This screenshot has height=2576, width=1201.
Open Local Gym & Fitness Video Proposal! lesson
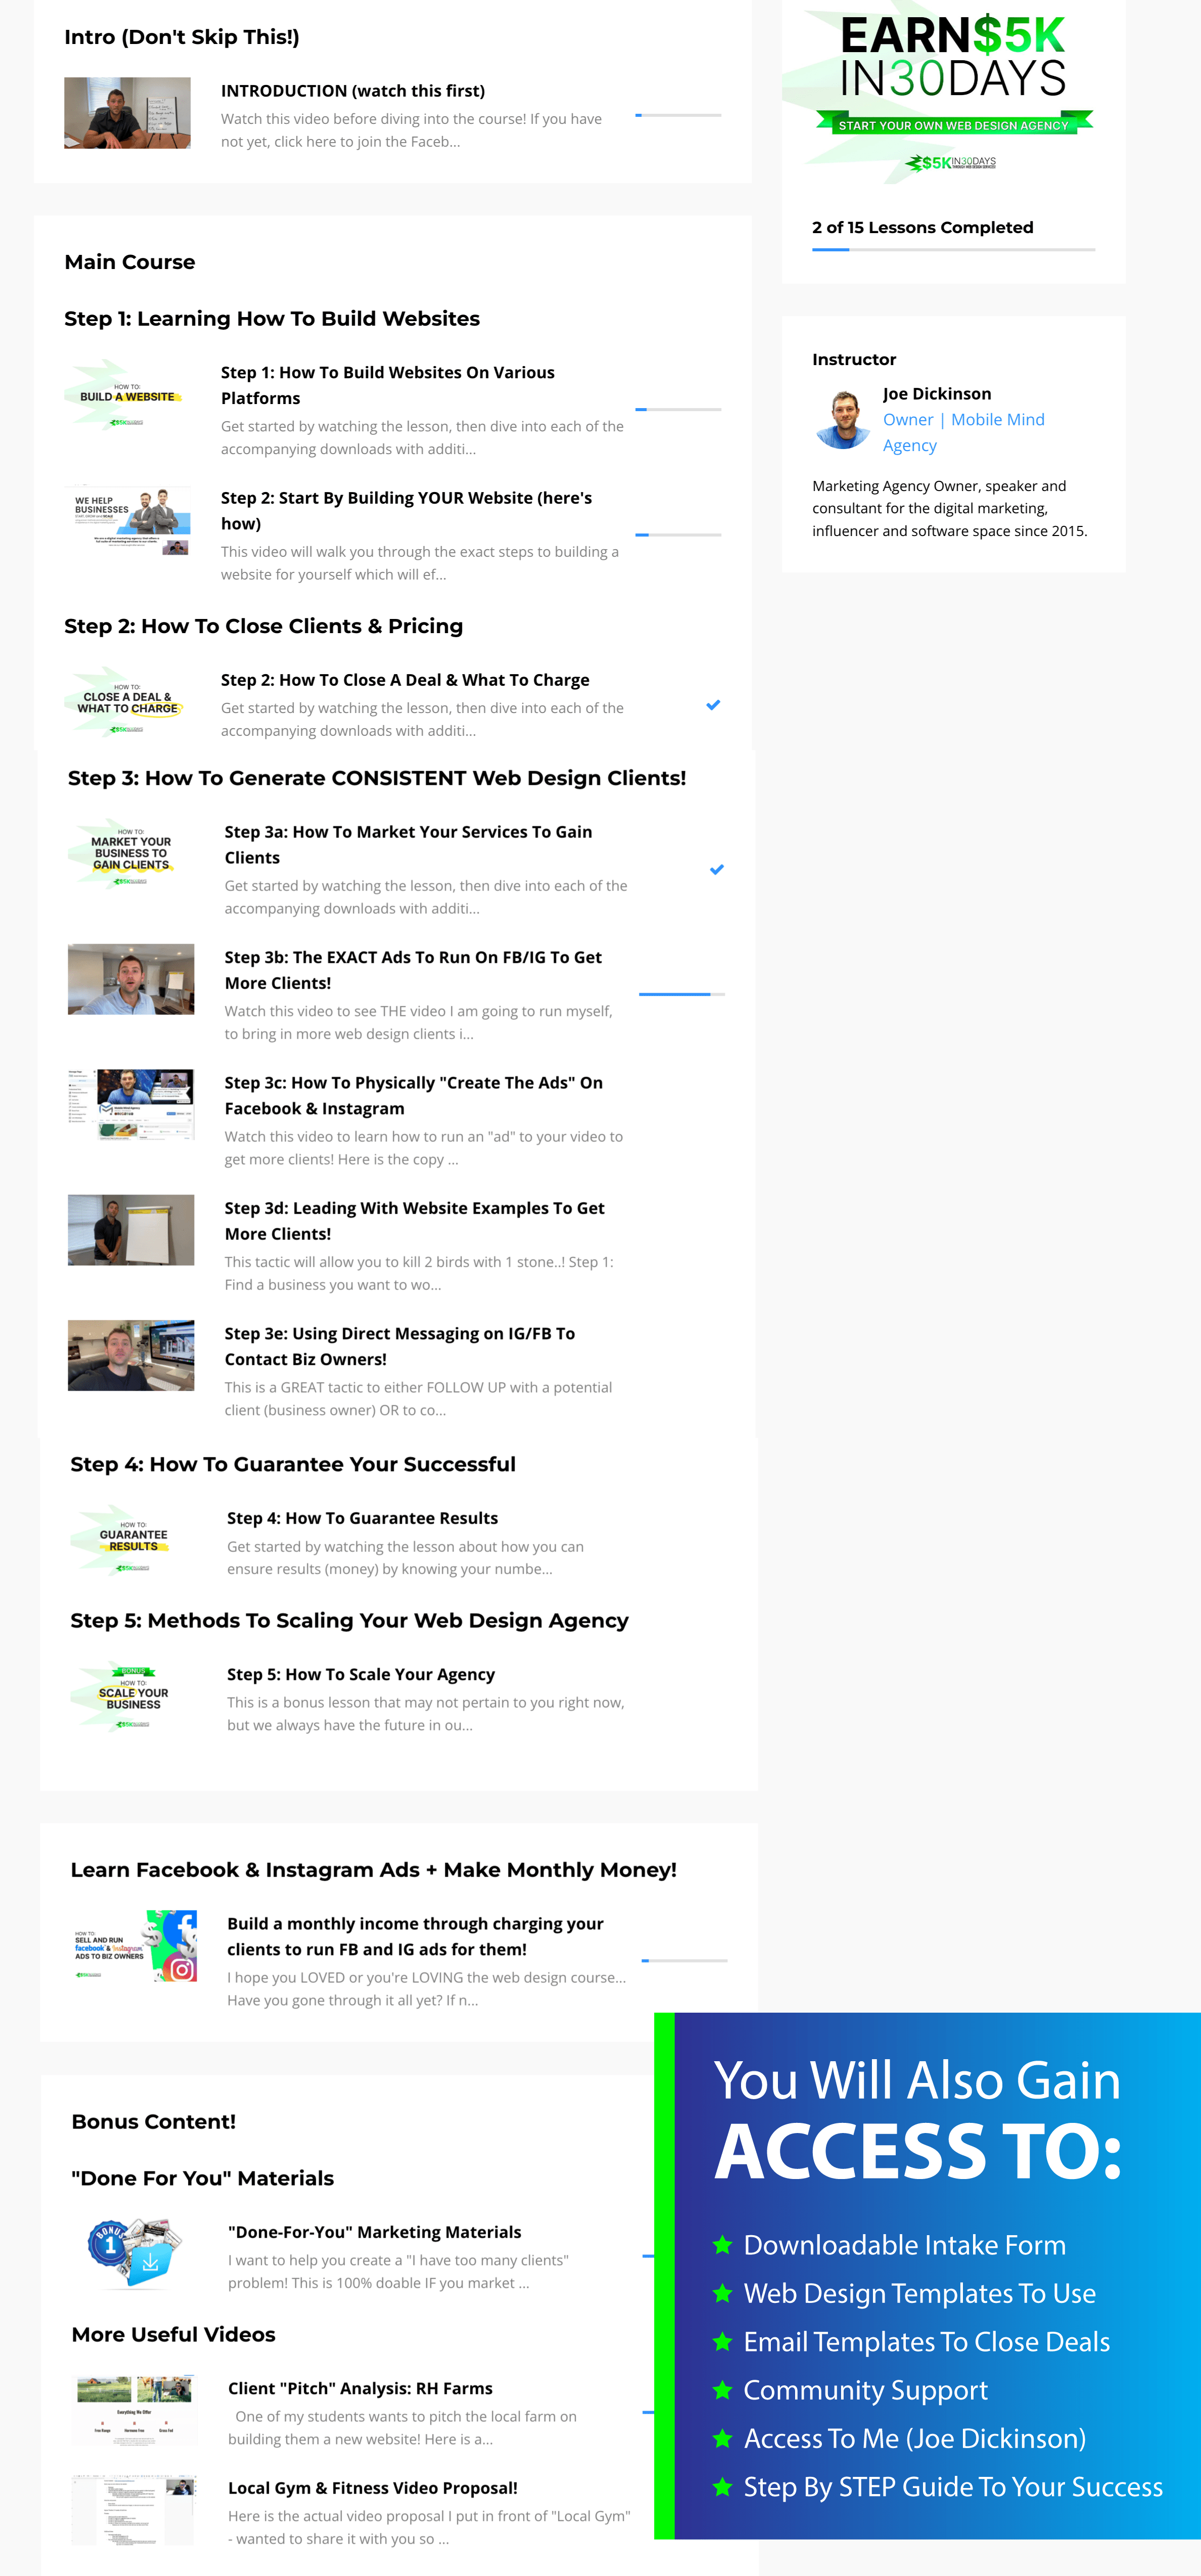pos(373,2488)
